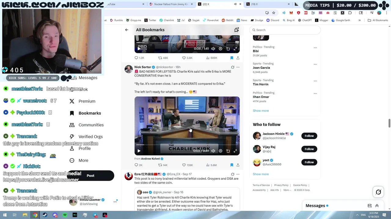Click the X Search field
391x219 pixels.
pyautogui.click(x=285, y=30)
